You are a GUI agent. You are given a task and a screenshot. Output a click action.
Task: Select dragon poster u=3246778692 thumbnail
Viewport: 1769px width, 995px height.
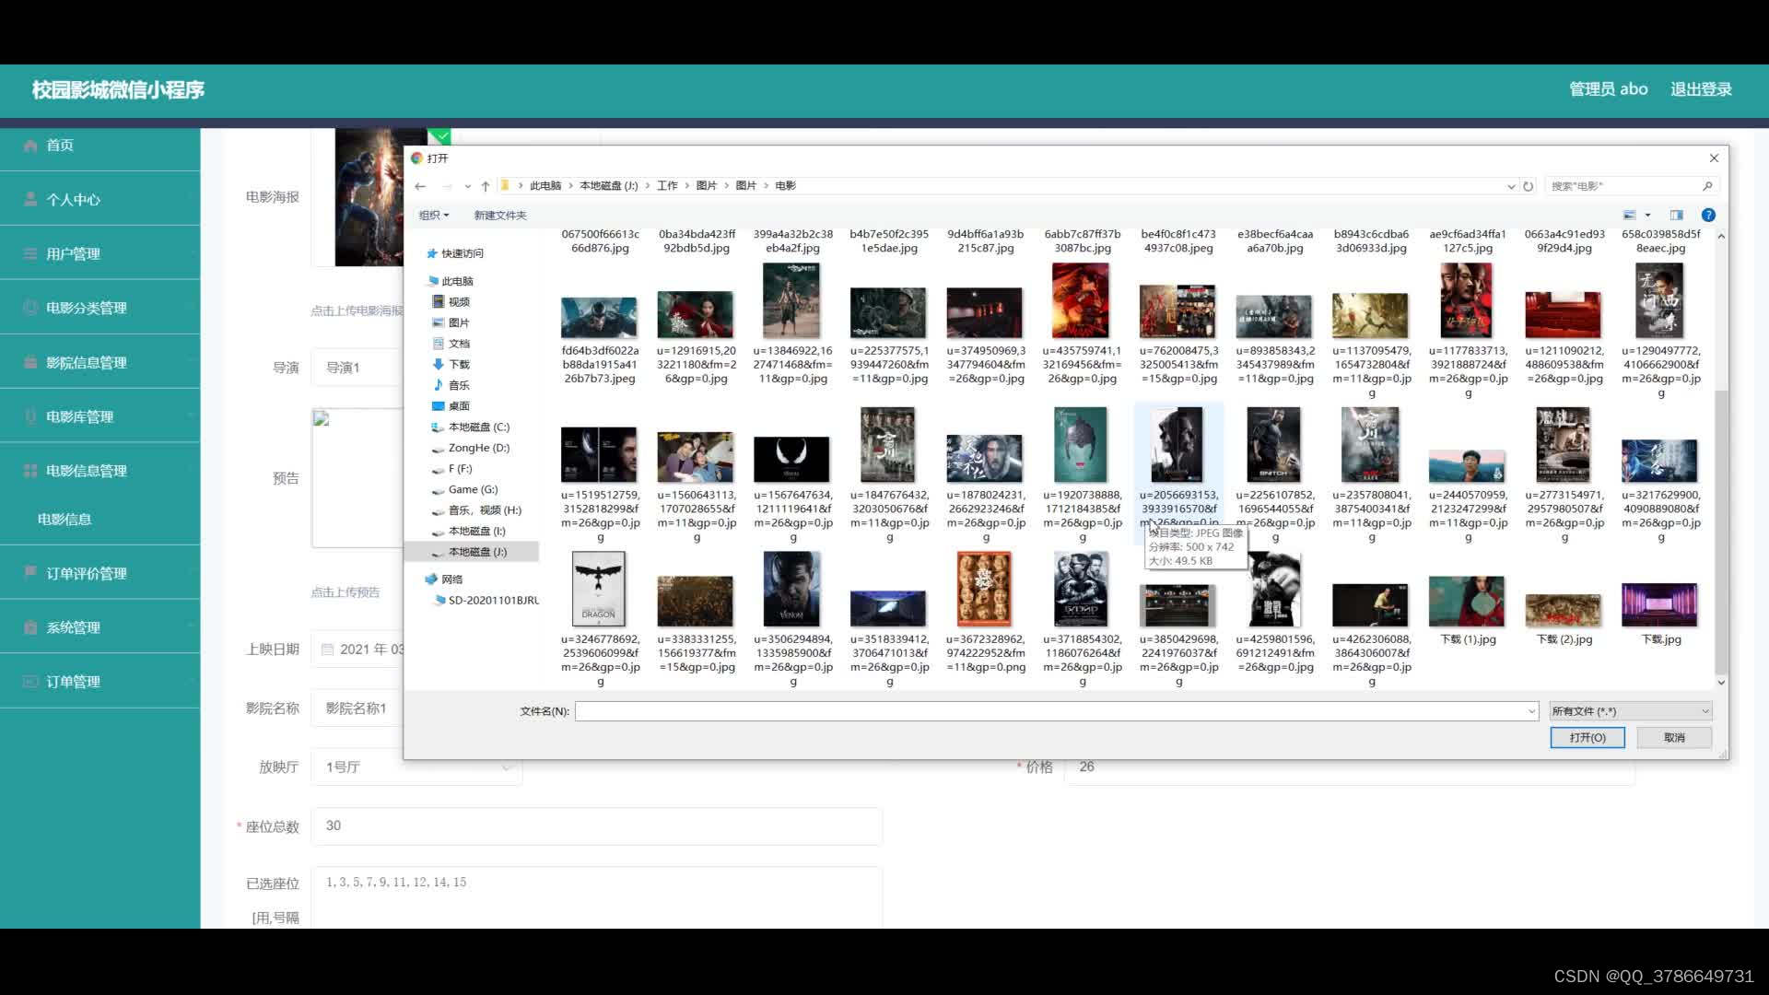coord(600,590)
